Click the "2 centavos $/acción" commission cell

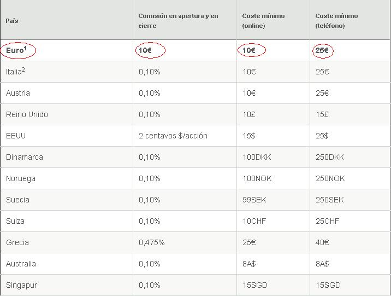click(173, 136)
